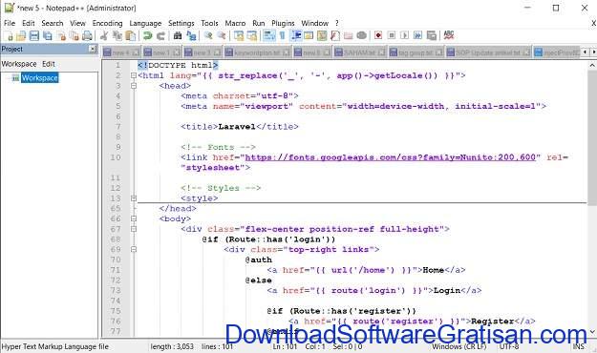Select the Workspace node in the project tree
This screenshot has height=353, width=597.
pos(39,78)
